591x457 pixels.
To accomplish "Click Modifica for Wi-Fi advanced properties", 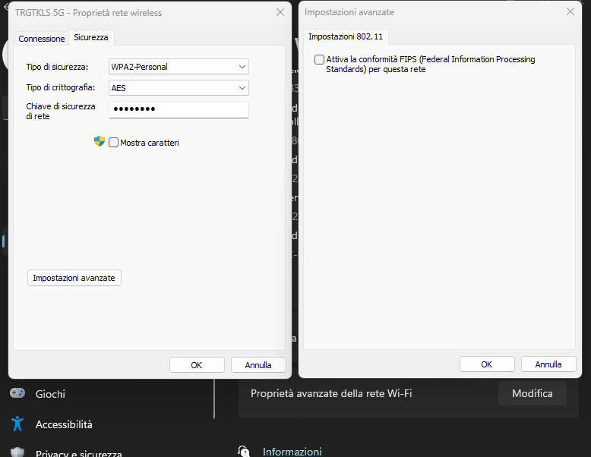I will click(532, 393).
